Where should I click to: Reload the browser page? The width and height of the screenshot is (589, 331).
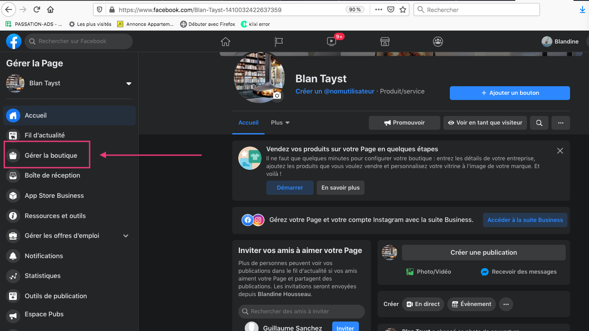37,9
